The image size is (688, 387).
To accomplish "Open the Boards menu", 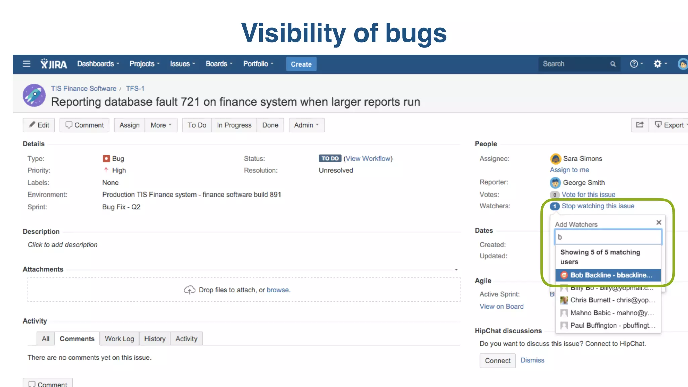I will 219,64.
